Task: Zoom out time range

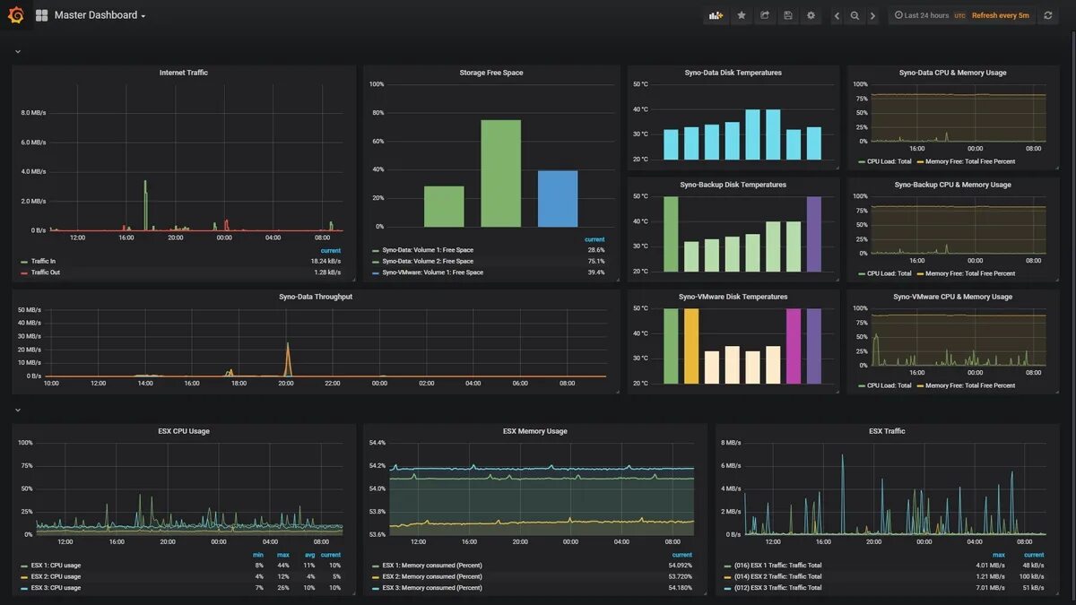Action: [855, 15]
